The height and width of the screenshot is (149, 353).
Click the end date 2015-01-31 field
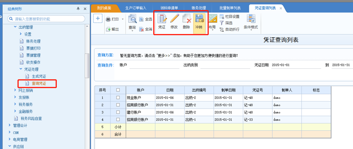pyautogui.click(x=342, y=65)
